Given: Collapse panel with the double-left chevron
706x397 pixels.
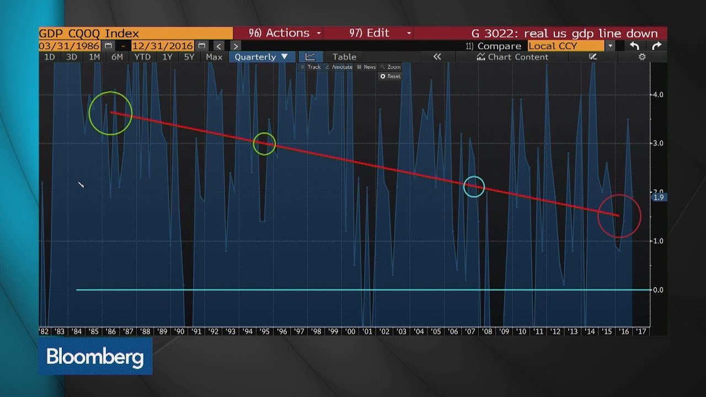Looking at the screenshot, I should tap(437, 57).
